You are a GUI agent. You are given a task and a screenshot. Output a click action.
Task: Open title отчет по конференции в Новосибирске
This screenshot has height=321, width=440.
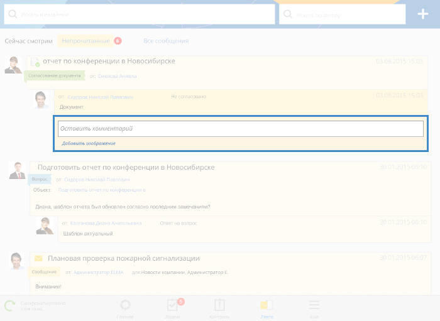[x=109, y=61]
